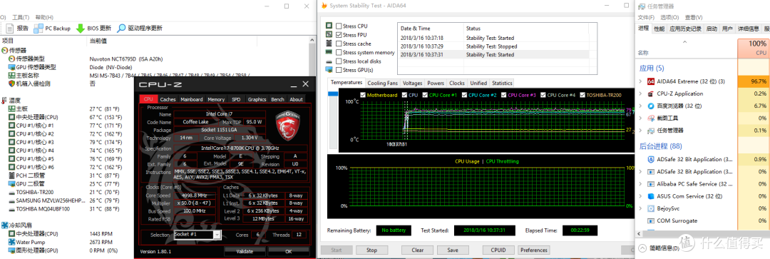This screenshot has width=770, height=259.
Task: Expand the 任务管理器 process entry
Action: pos(640,131)
